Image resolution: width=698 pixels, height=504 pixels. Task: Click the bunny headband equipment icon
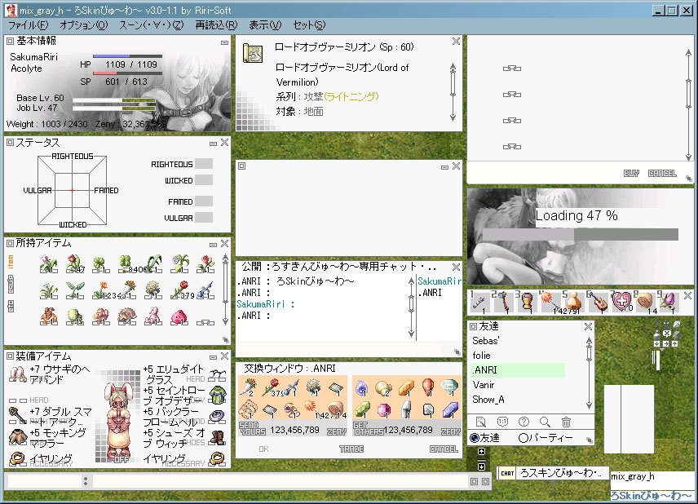click(18, 374)
